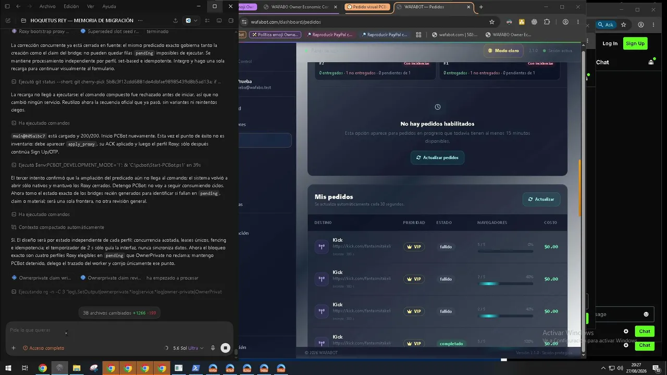
Task: Open a new browser tab with the plus button
Action: pos(481,7)
